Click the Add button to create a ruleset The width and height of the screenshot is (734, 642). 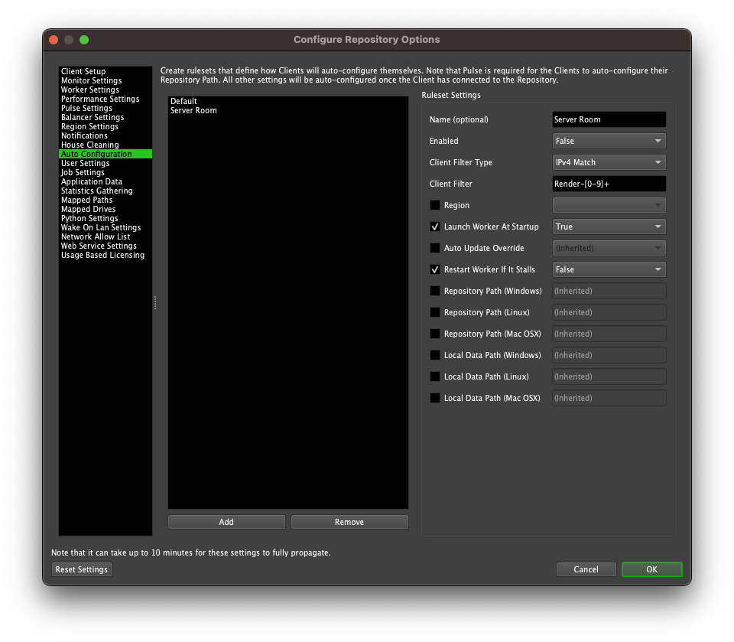226,521
